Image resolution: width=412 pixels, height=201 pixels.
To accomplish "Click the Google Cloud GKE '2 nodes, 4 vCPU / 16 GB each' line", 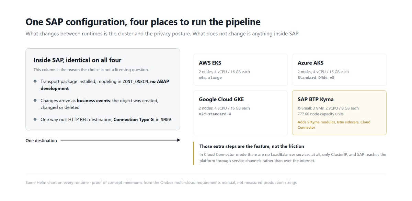I will point(224,108).
